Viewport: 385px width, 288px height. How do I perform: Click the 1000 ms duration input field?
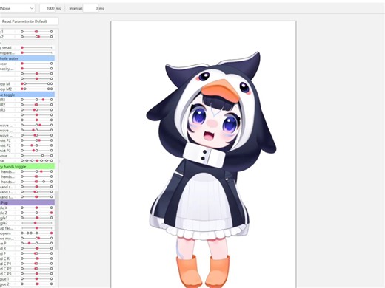coord(47,8)
